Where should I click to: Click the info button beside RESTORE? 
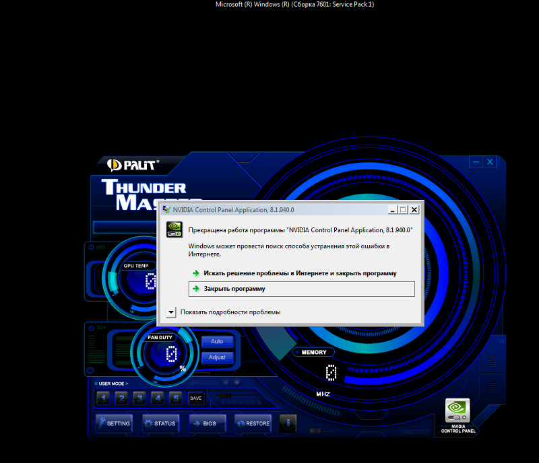(x=288, y=423)
